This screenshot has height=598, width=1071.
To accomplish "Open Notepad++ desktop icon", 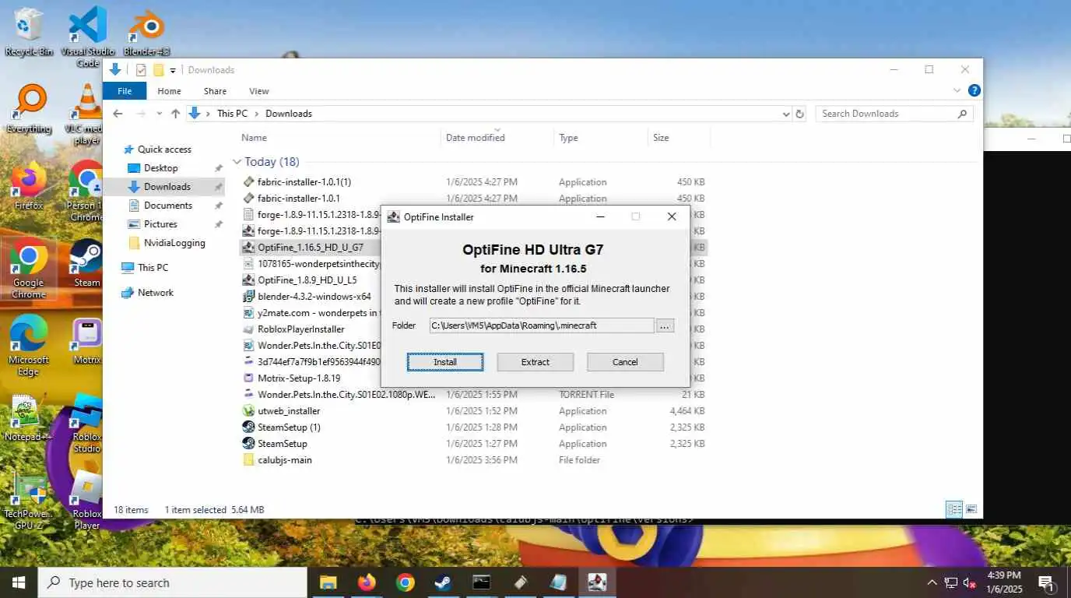I will [x=29, y=419].
